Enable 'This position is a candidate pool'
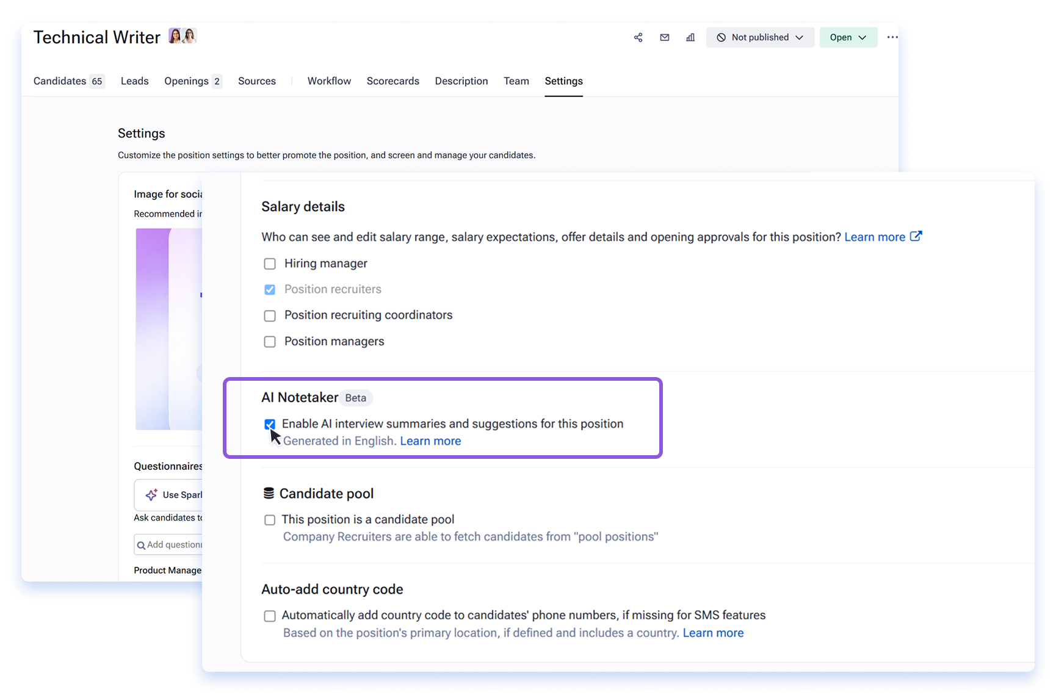The width and height of the screenshot is (1056, 695). [x=270, y=520]
